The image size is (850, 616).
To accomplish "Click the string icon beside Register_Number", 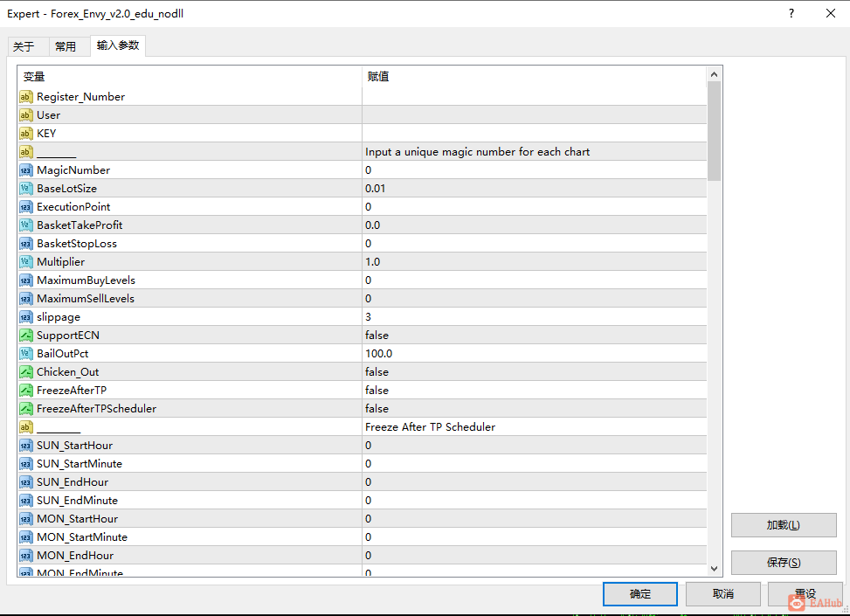I will [26, 96].
